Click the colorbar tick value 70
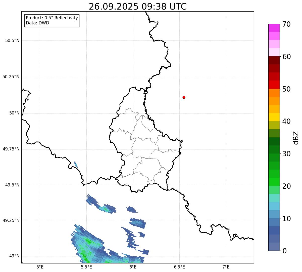302x272 pixels. [286, 24]
